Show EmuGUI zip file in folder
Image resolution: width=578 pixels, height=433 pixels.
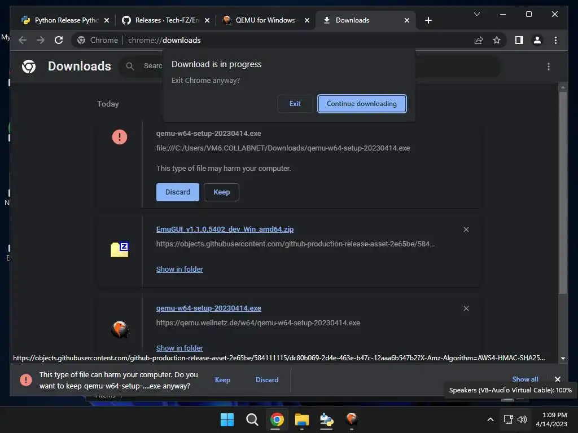[x=179, y=269]
